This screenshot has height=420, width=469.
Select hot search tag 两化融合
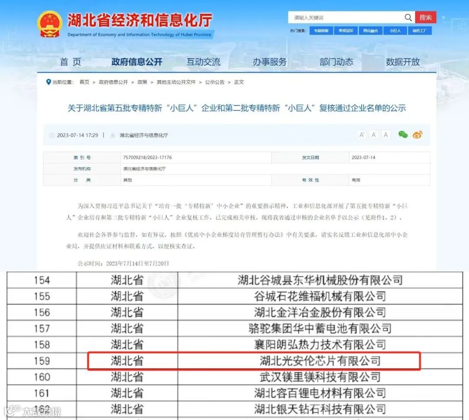tap(370, 30)
